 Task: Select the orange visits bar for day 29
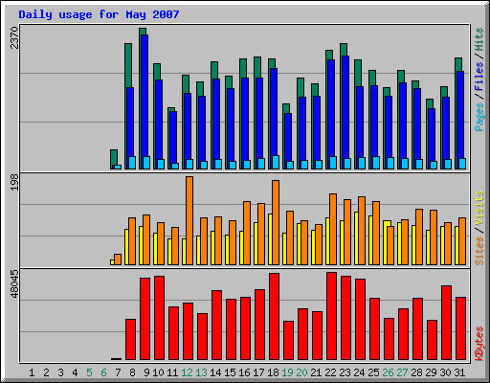click(434, 237)
